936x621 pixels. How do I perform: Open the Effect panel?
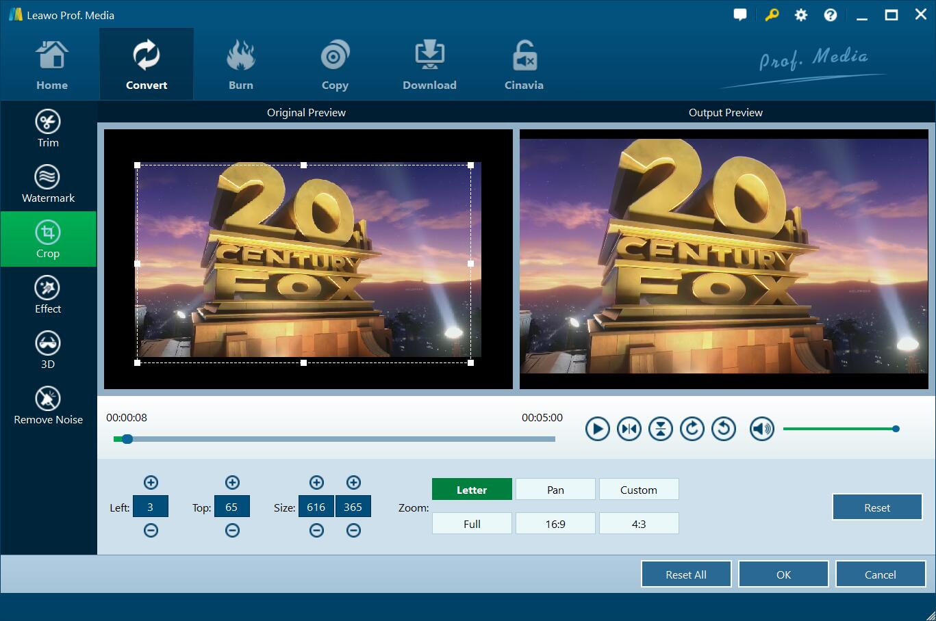point(48,294)
